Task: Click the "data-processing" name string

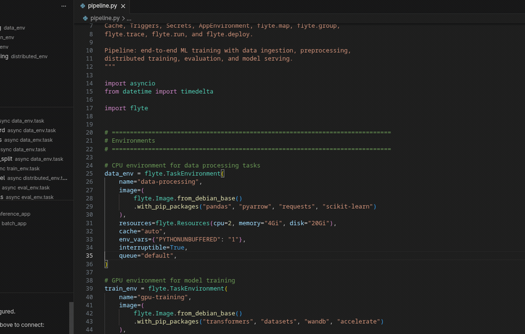Action: pos(168,182)
